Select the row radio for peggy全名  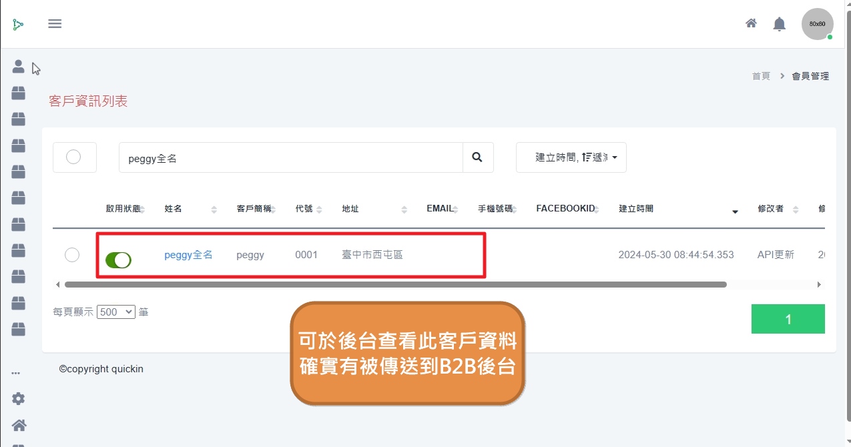72,255
